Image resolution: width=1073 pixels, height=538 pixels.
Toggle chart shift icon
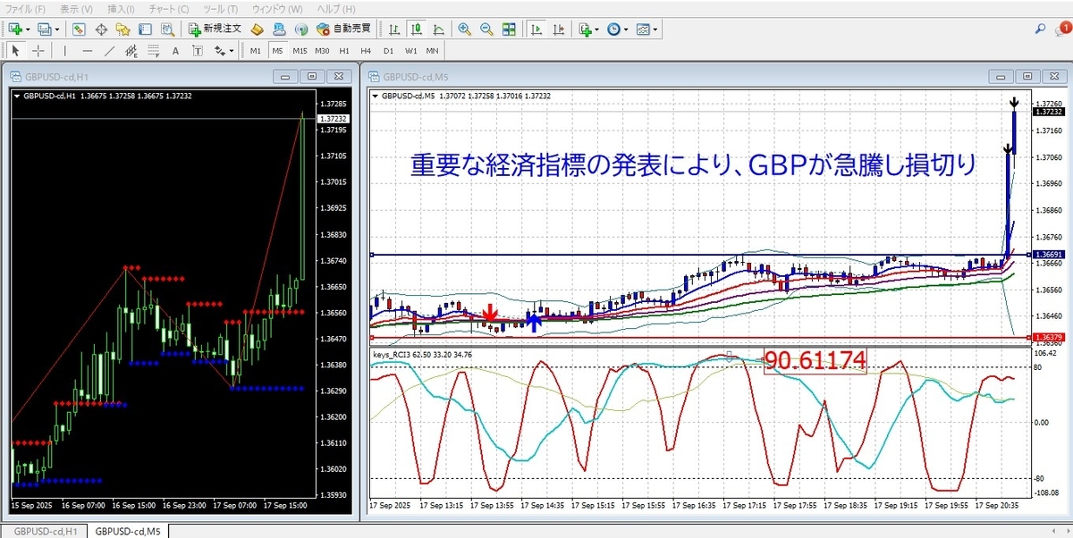[x=559, y=29]
